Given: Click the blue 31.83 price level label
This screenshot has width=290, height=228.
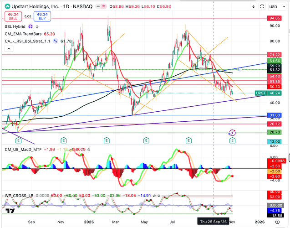Looking at the screenshot, I should click(x=275, y=115).
